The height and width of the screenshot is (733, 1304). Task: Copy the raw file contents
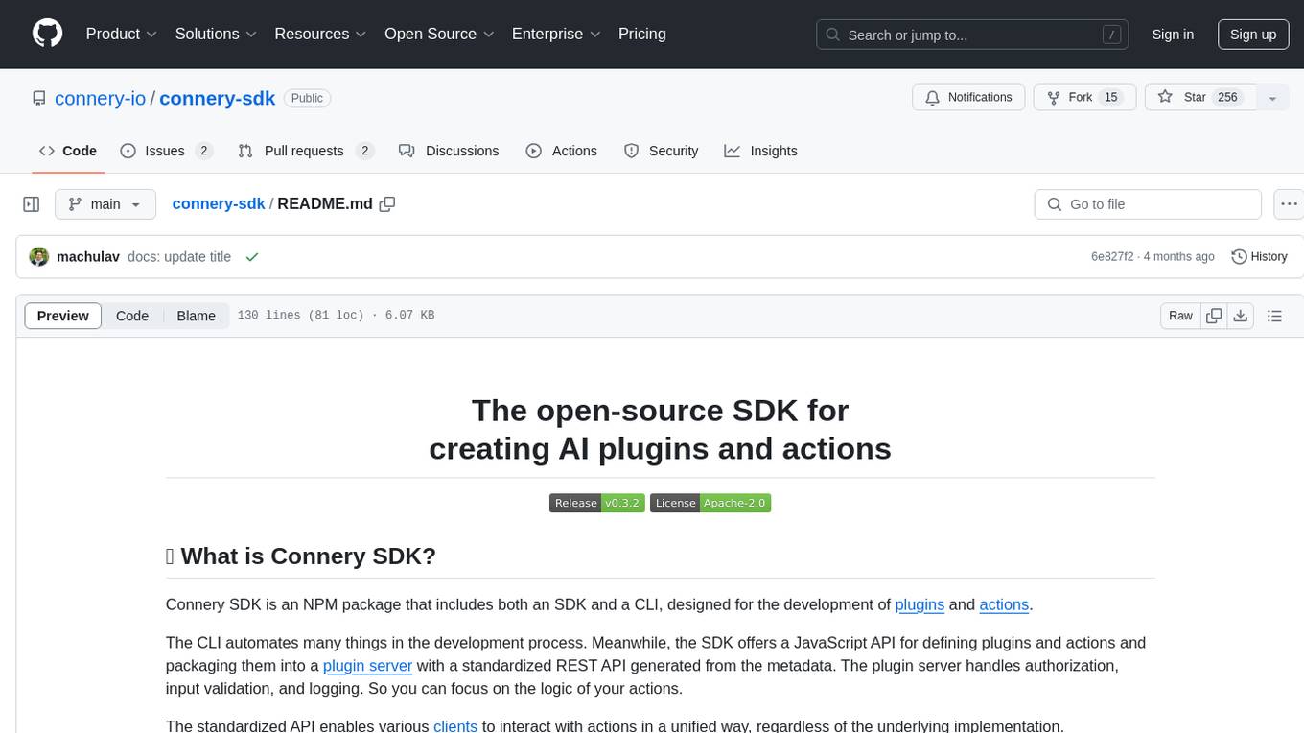1214,316
